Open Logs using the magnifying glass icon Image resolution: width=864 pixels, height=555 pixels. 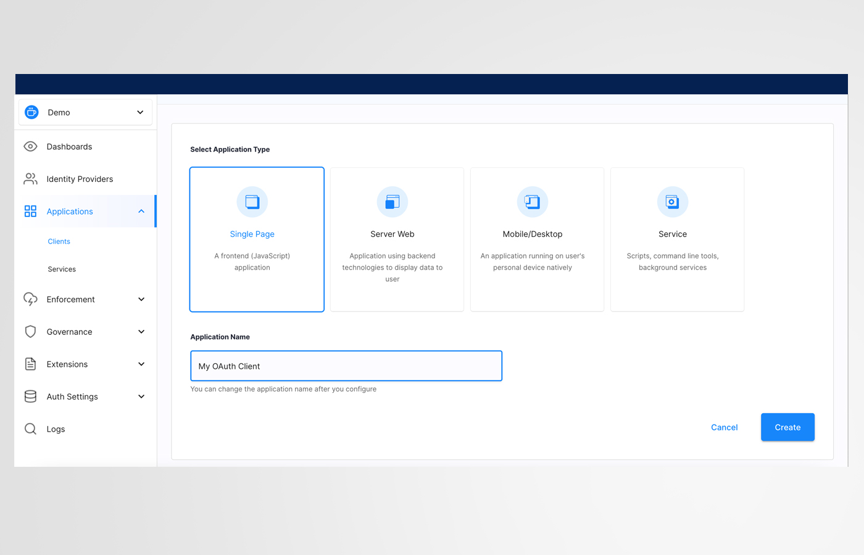(30, 429)
